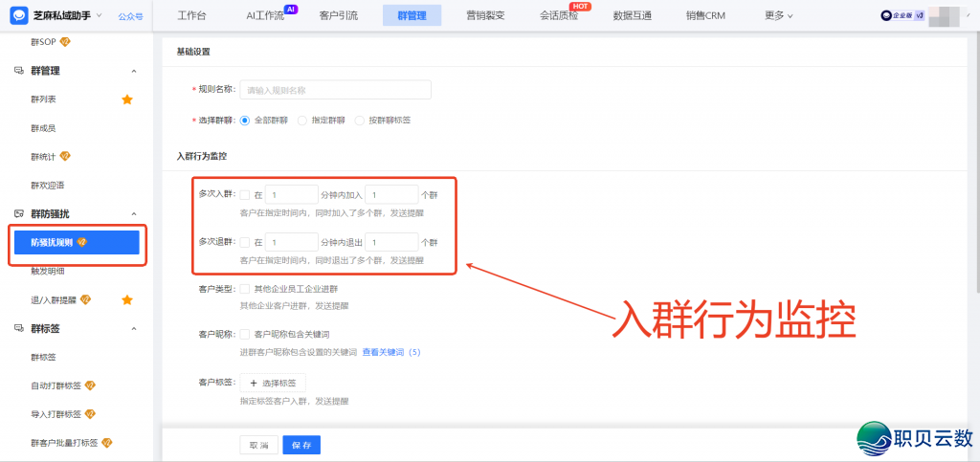This screenshot has height=462, width=980.
Task: Collapse the 群防骚扰 sidebar section
Action: click(133, 214)
